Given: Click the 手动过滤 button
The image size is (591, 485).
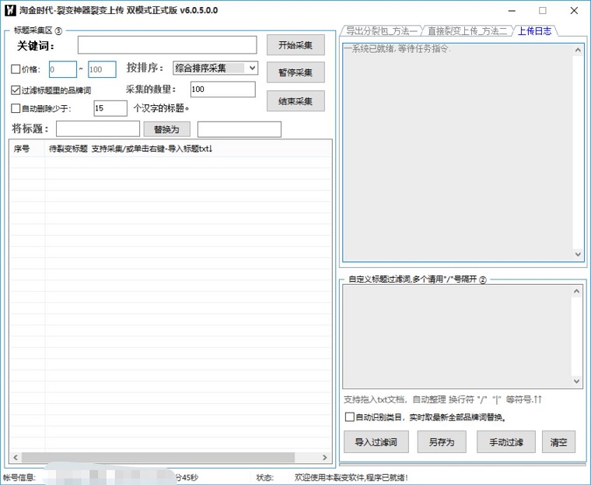Looking at the screenshot, I should 506,442.
